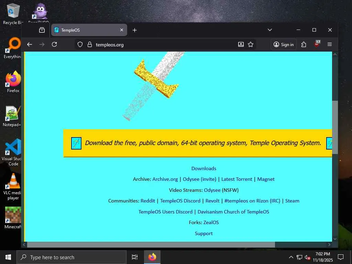This screenshot has height=264, width=352.
Task: Select the VLC media player desktop icon
Action: (13, 187)
